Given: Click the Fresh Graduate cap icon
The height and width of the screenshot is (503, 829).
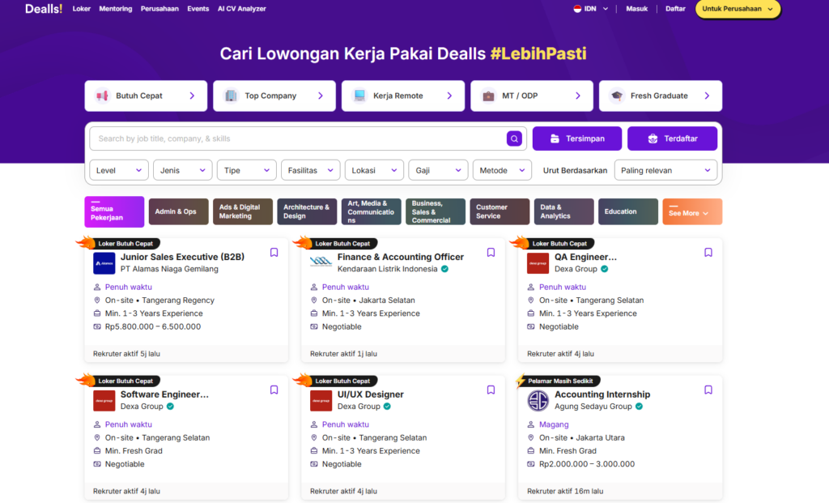Looking at the screenshot, I should [x=617, y=96].
